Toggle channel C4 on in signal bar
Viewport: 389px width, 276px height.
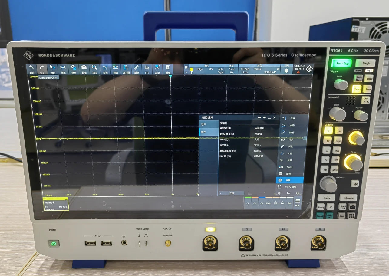(x=262, y=203)
